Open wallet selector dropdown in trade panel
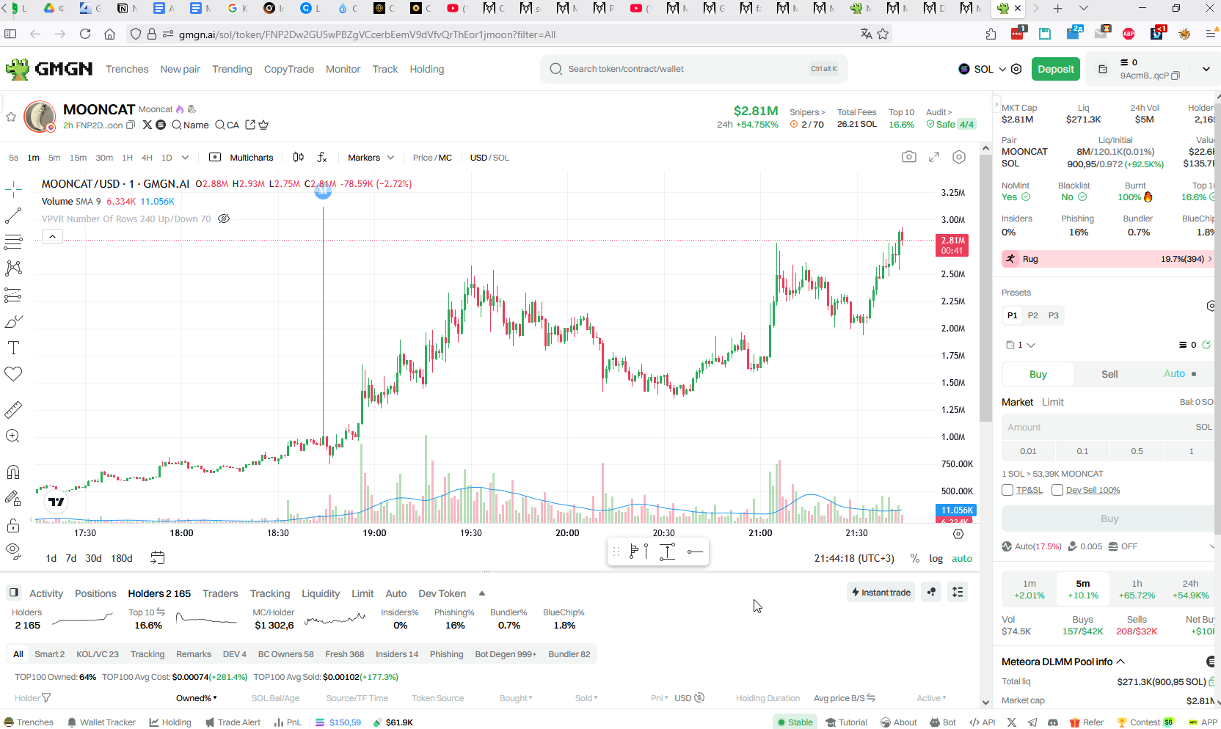The height and width of the screenshot is (729, 1221). click(1021, 345)
